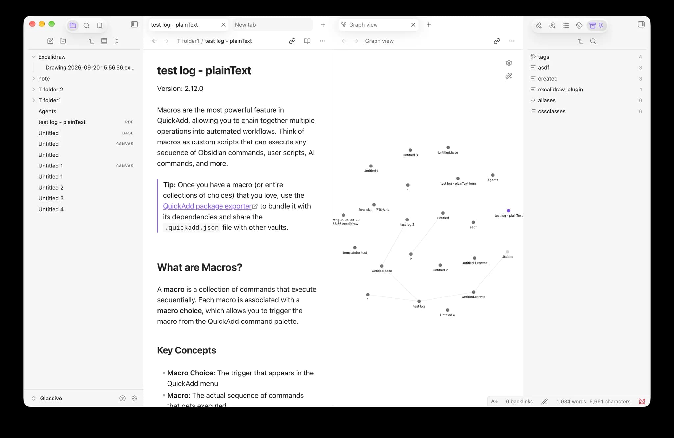
Task: Switch note to reading view icon
Action: click(307, 41)
